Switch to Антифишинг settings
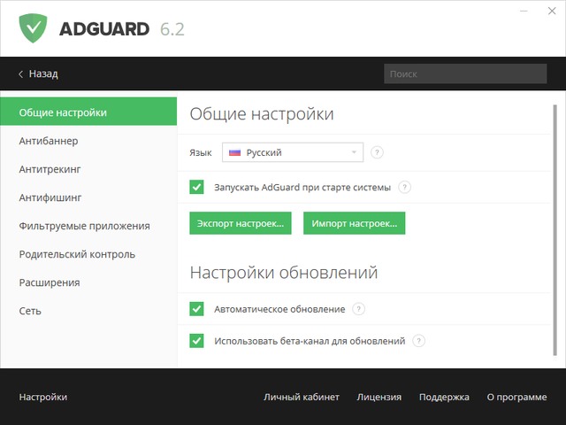Image resolution: width=566 pixels, height=425 pixels. [x=50, y=197]
